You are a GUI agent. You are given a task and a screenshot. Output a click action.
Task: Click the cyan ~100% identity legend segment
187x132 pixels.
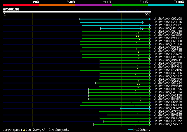[166, 5]
